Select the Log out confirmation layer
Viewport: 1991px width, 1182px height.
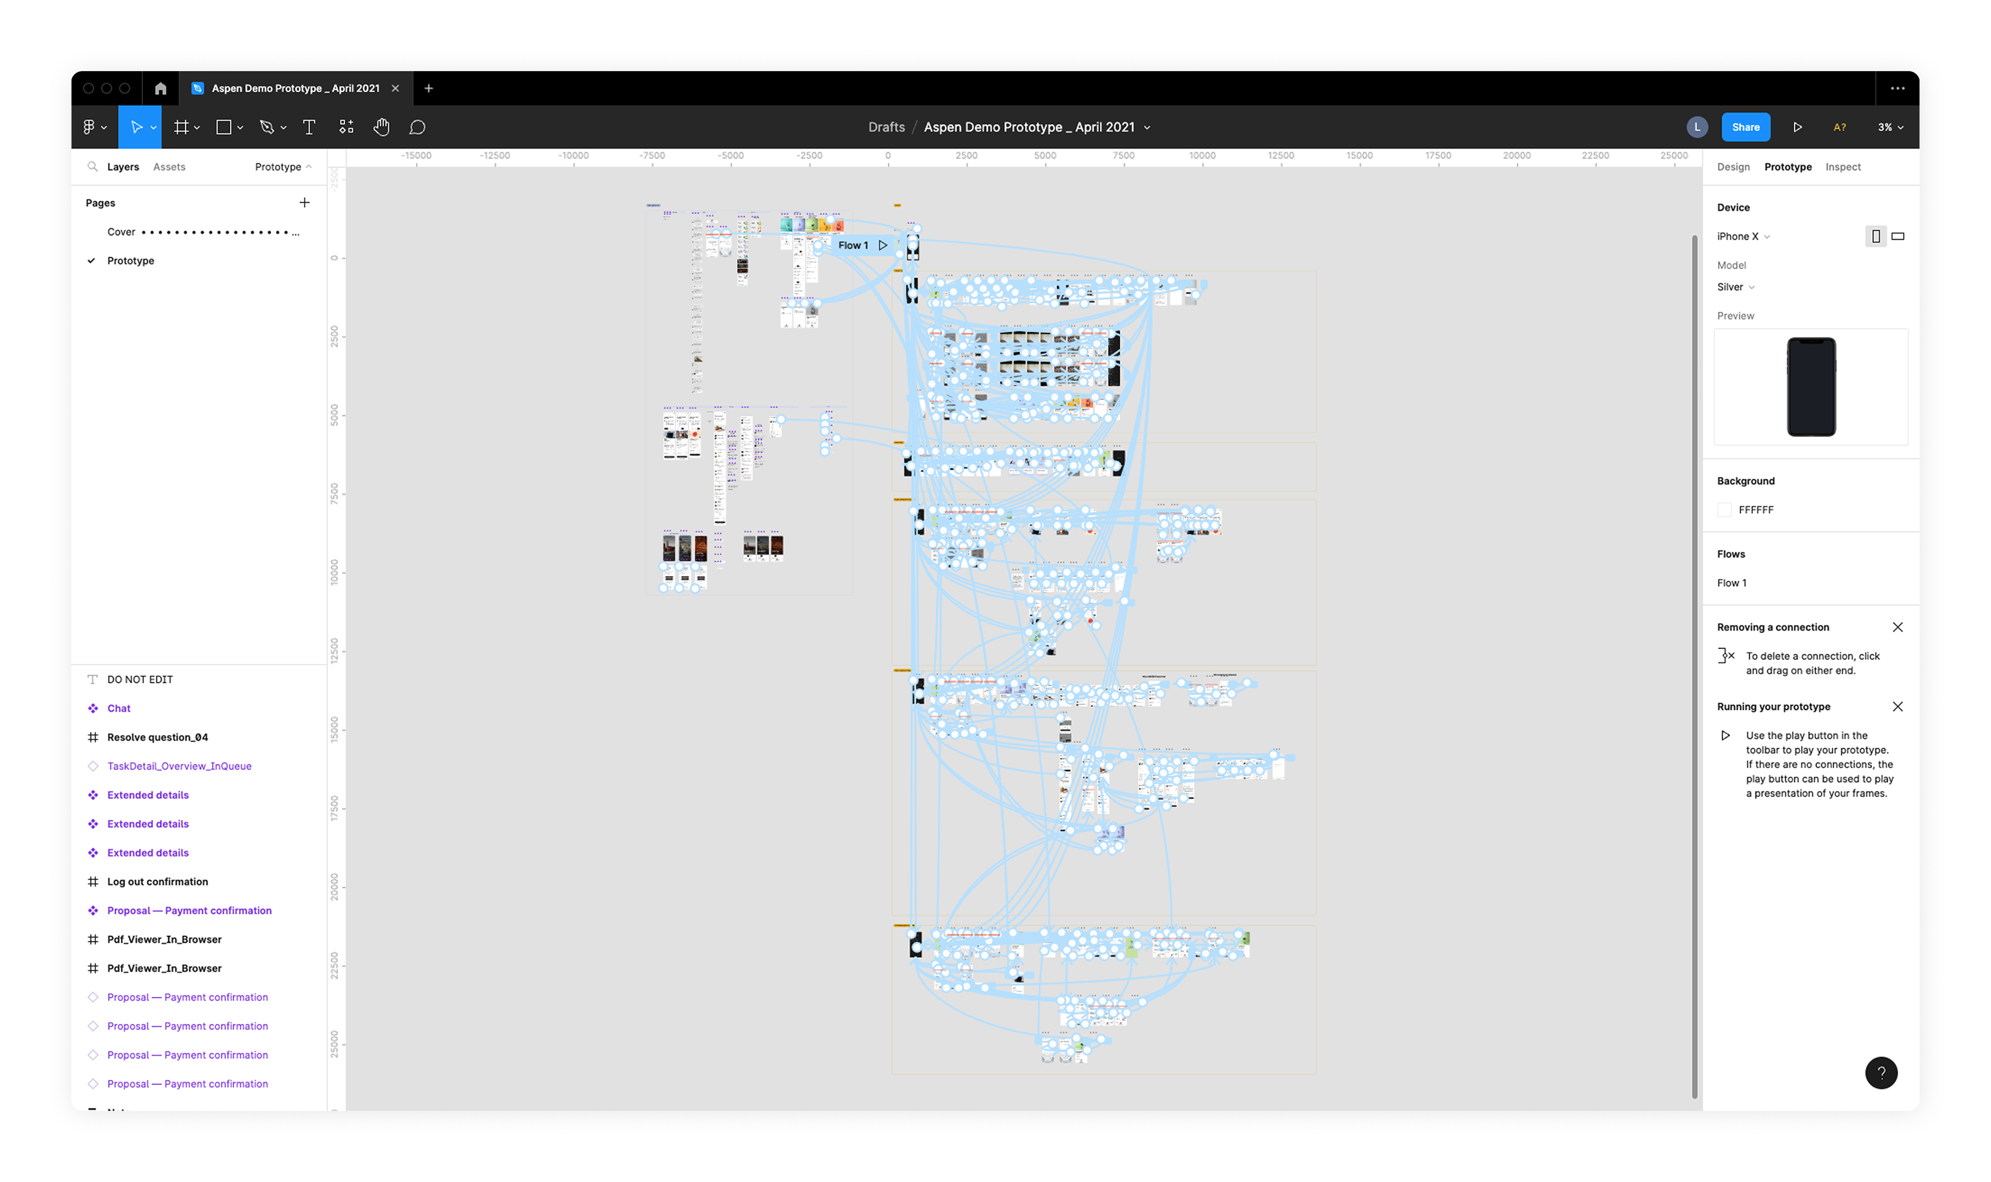158,882
